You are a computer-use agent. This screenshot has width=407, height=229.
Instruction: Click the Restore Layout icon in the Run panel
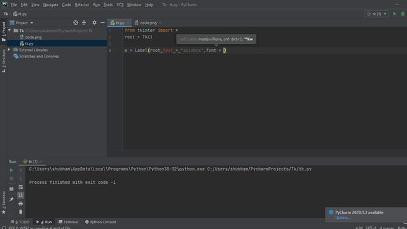point(11,189)
